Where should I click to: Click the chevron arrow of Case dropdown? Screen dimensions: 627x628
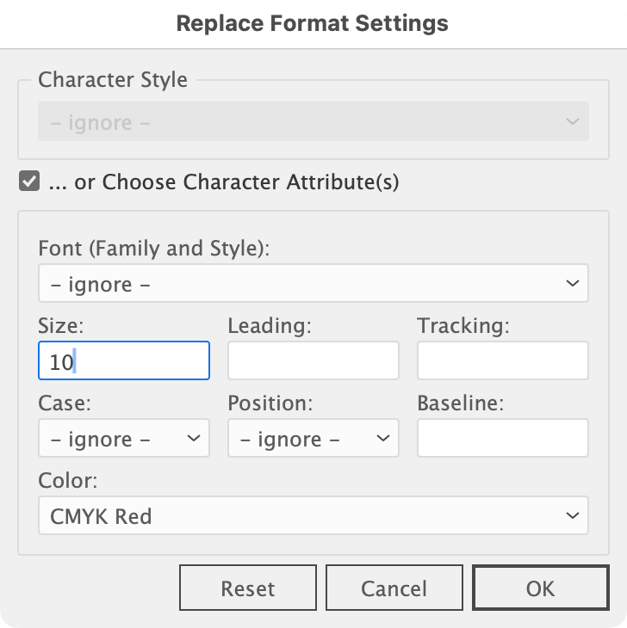193,439
